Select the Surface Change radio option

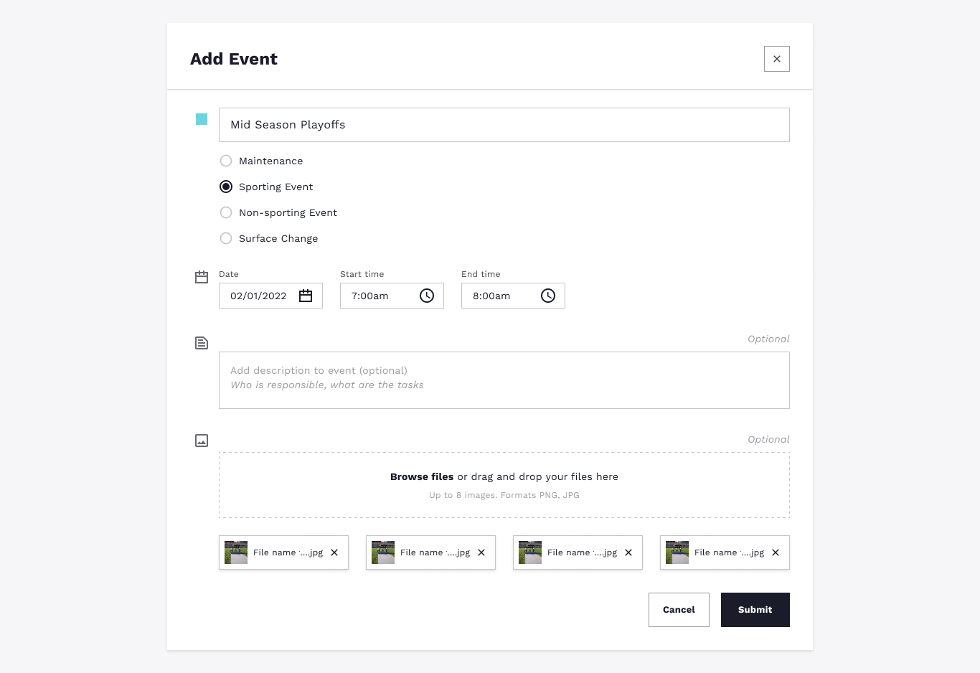click(226, 238)
